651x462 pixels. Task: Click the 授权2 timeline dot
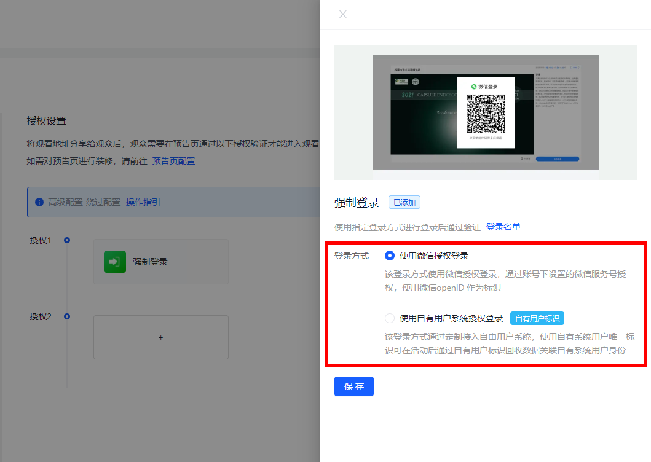[67, 316]
